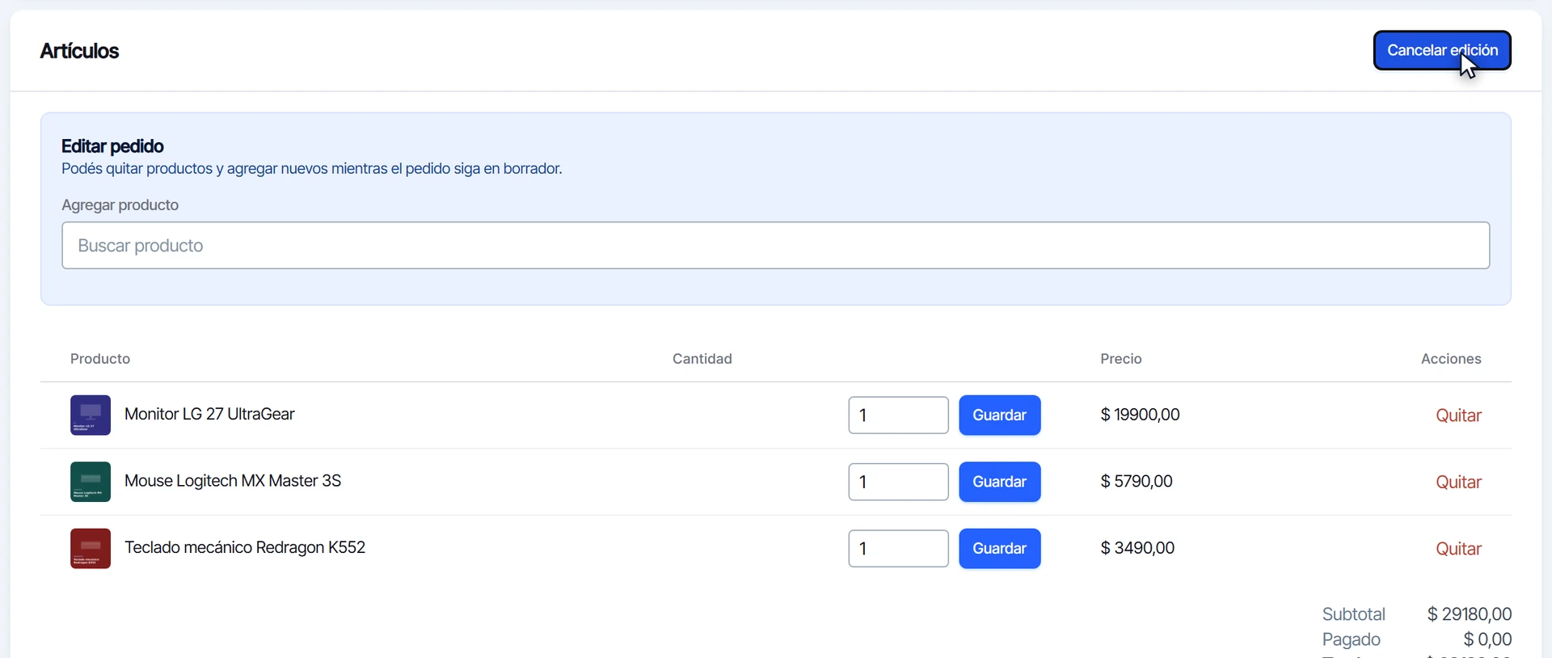Click the Precio column header

1121,359
